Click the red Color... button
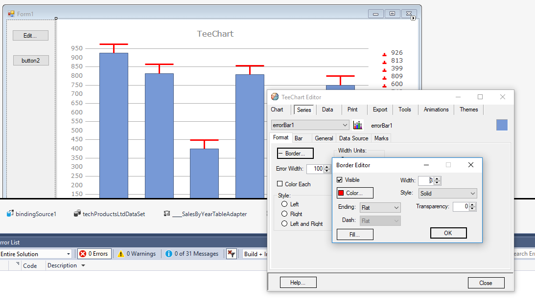 pos(355,193)
